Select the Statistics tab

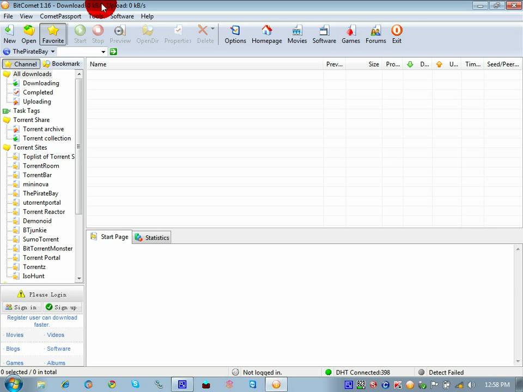(152, 238)
